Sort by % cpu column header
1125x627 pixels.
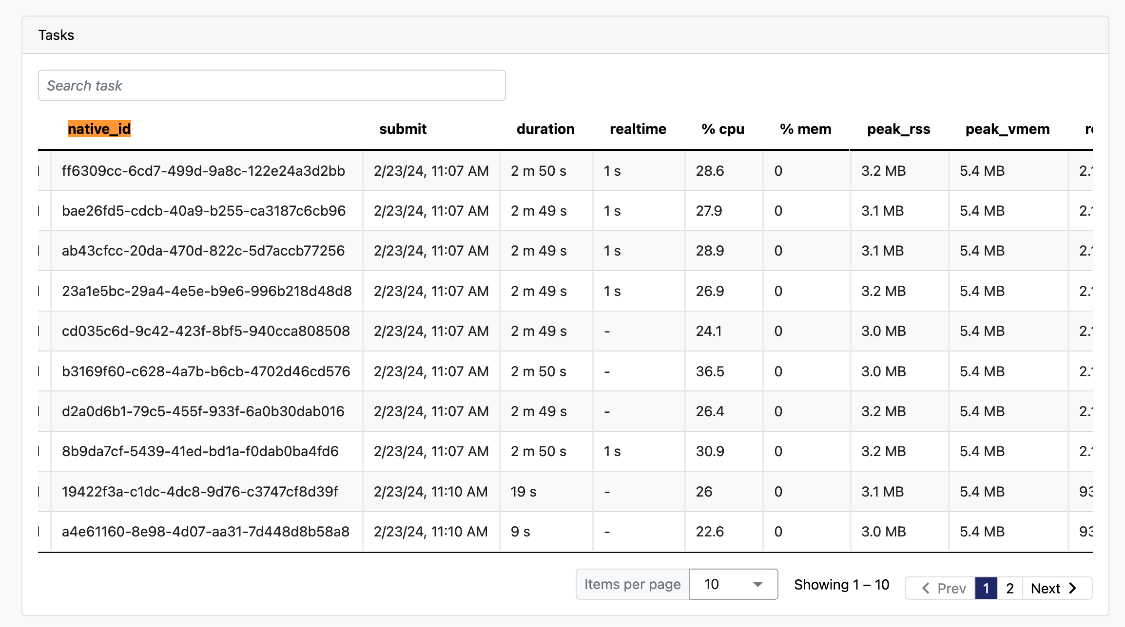coord(723,129)
